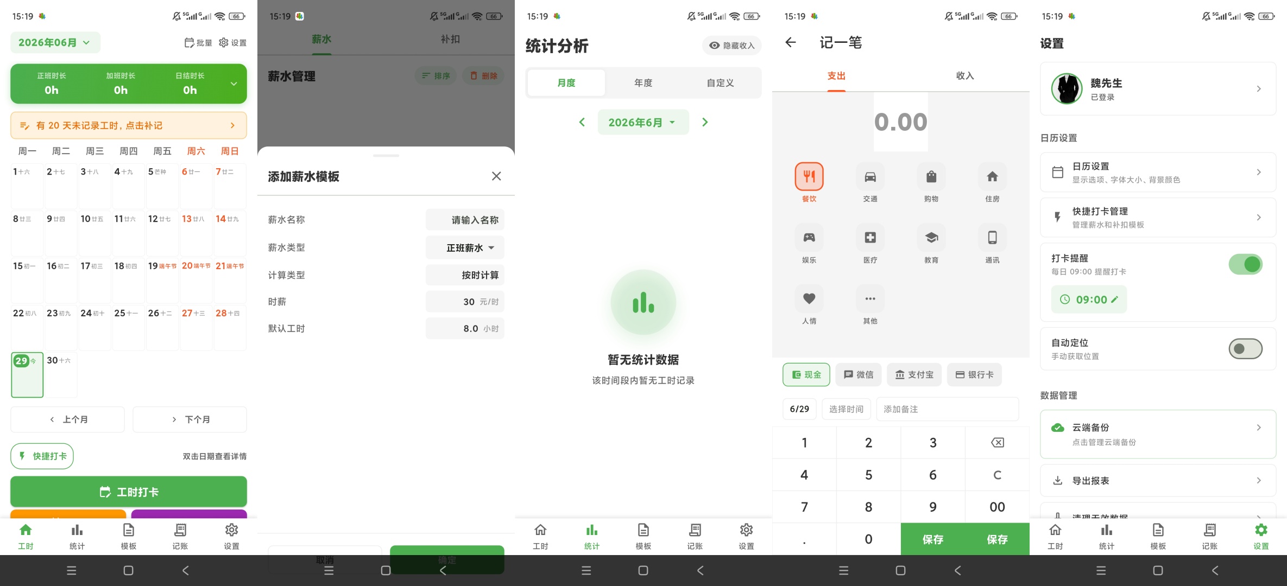Image resolution: width=1287 pixels, height=586 pixels.
Task: Pick the 医疗 medical category icon
Action: [870, 238]
